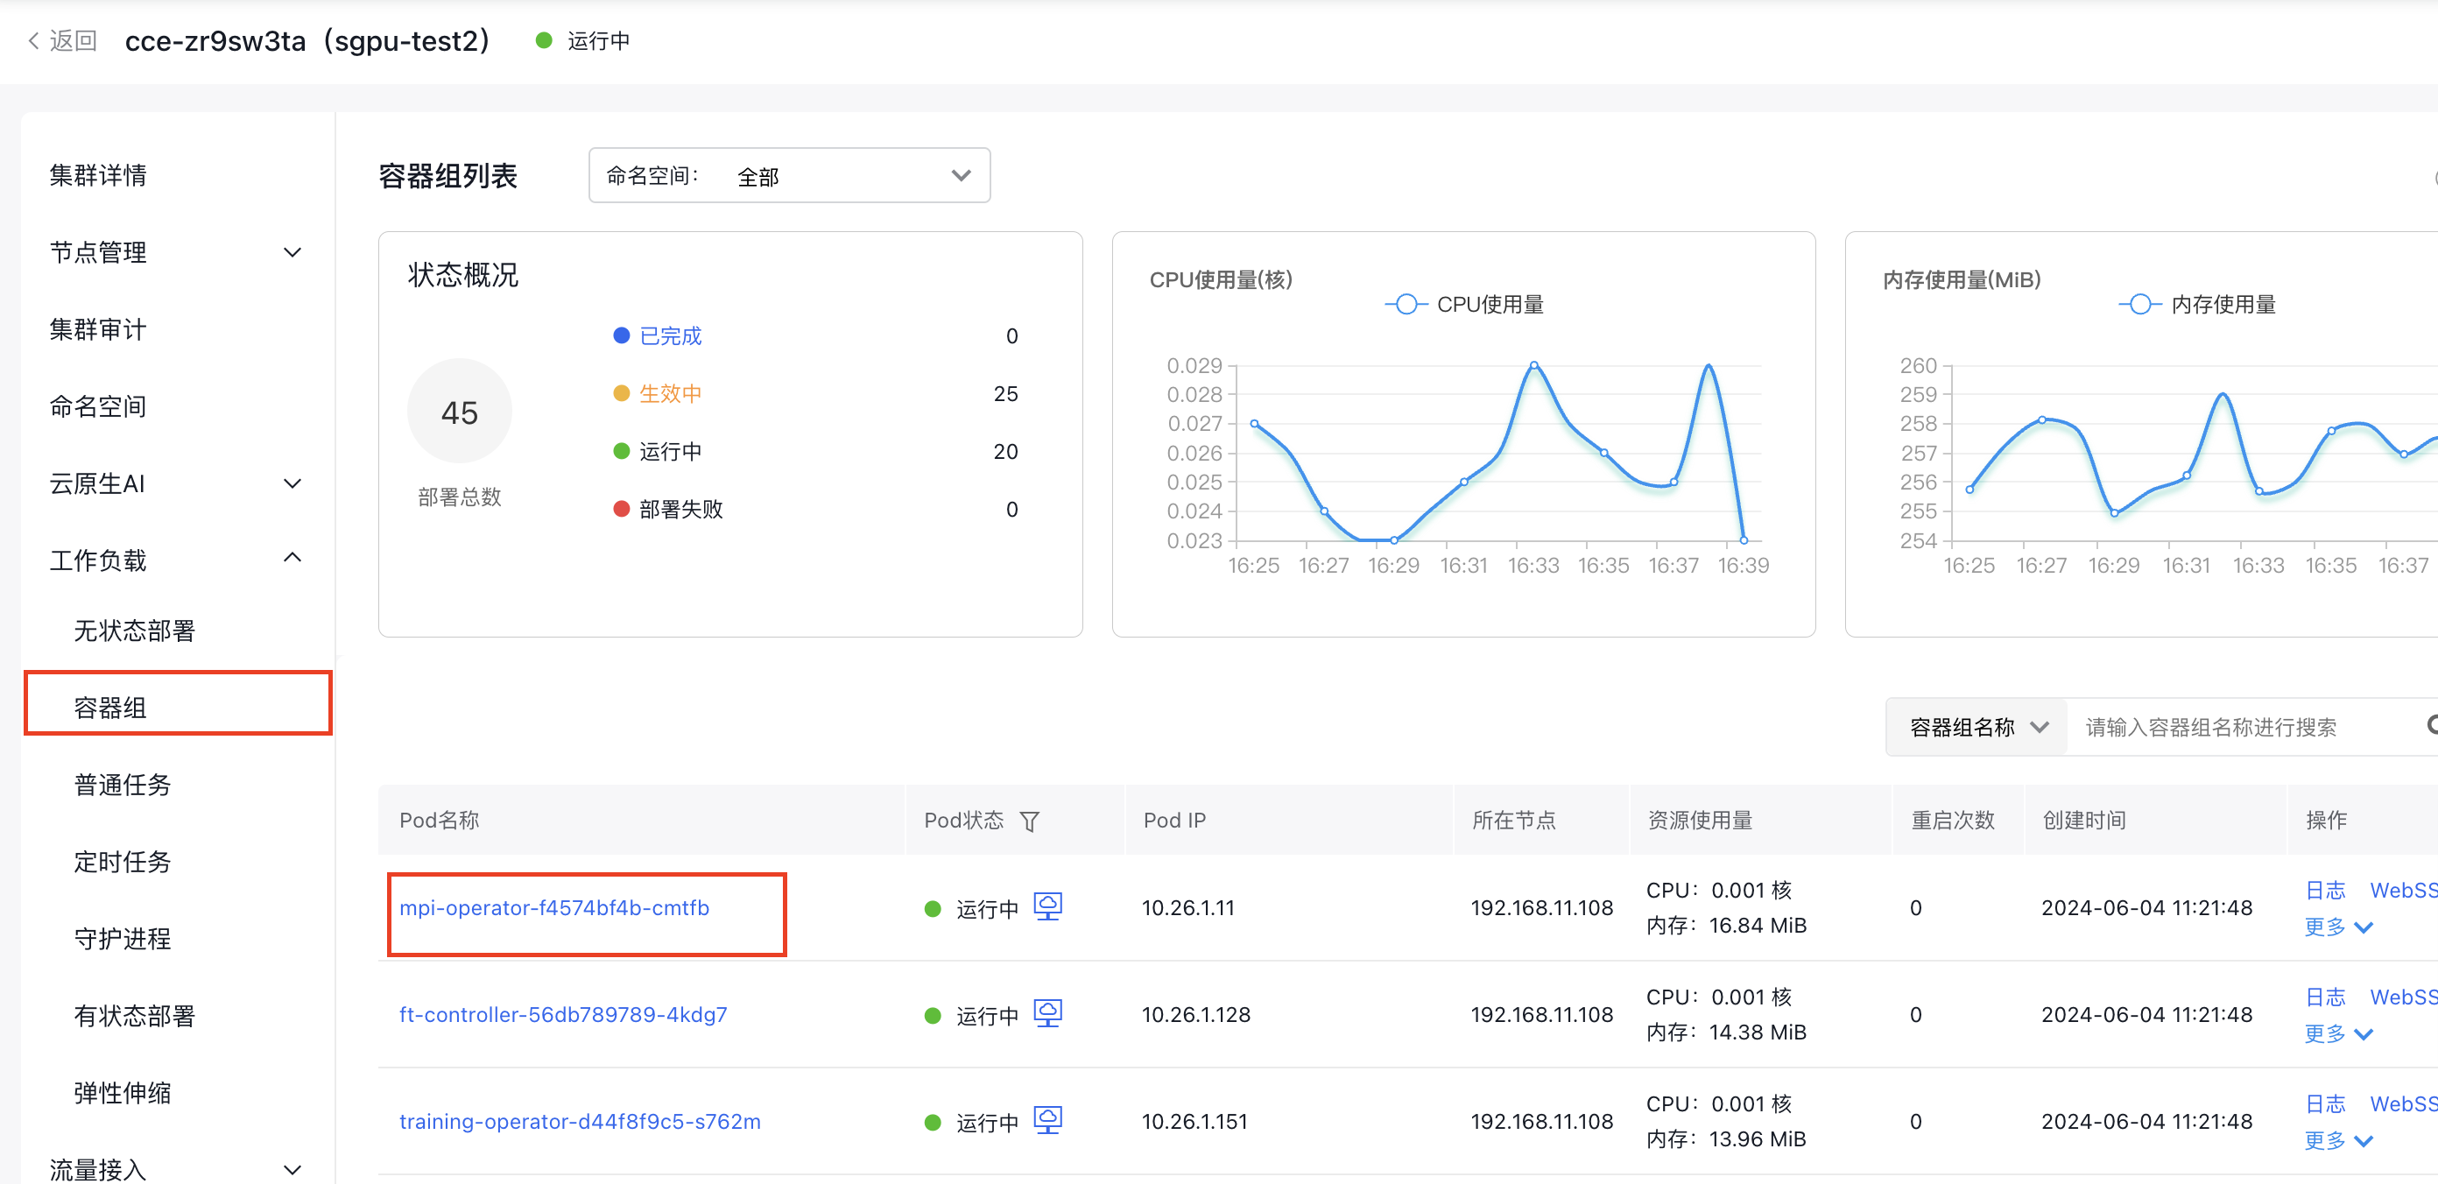
Task: Click cluster title cce-zr9sw3ta (sgpu-test2)
Action: click(307, 40)
